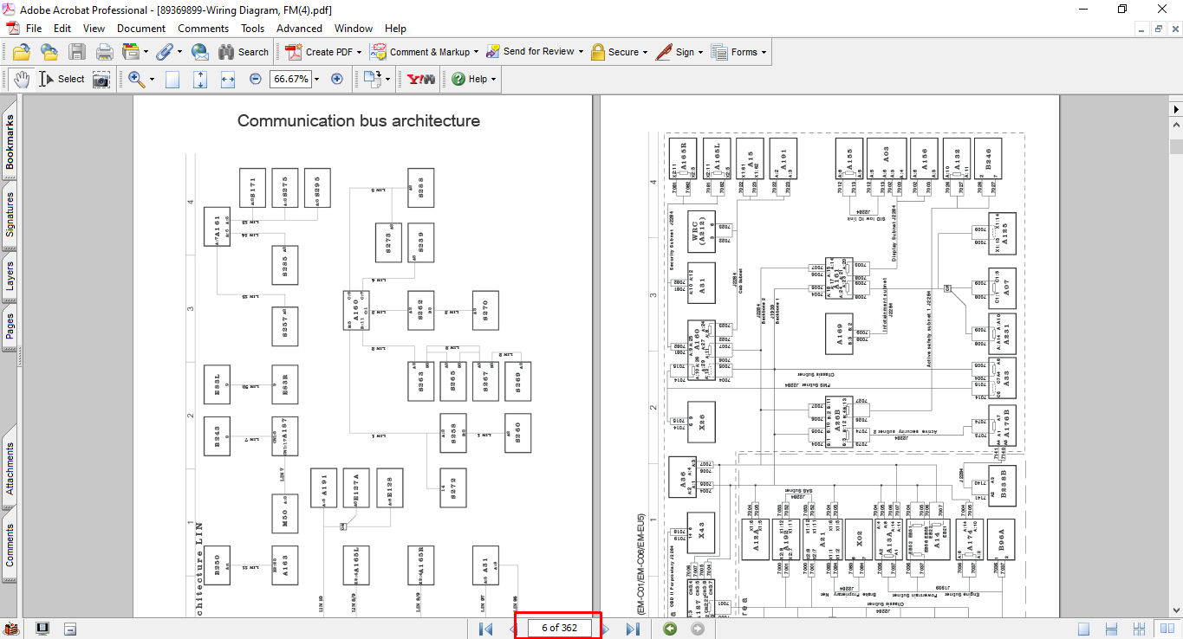
Task: Click the Search button
Action: pos(244,52)
